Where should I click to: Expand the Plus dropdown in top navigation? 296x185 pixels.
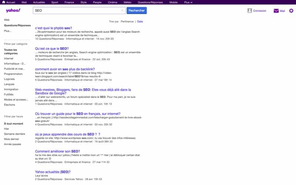pyautogui.click(x=188, y=2)
